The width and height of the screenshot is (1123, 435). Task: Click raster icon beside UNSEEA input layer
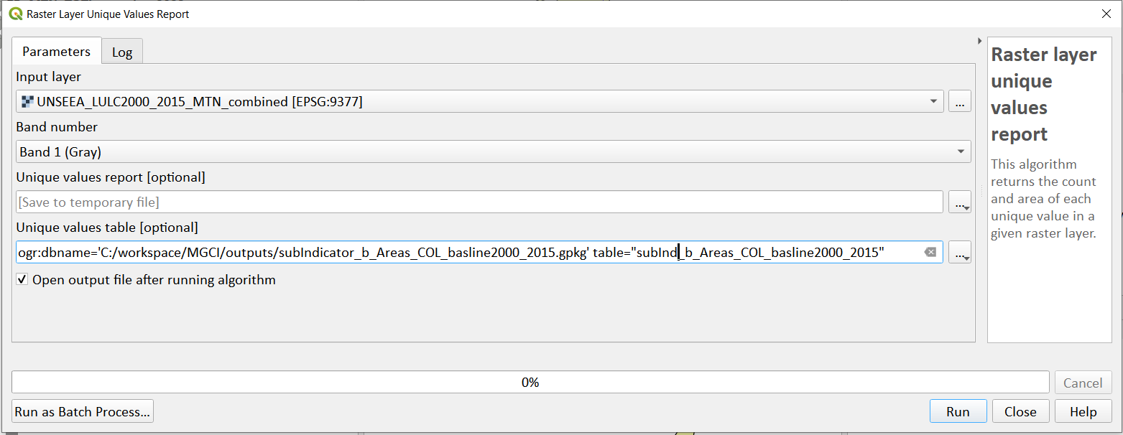pos(28,102)
